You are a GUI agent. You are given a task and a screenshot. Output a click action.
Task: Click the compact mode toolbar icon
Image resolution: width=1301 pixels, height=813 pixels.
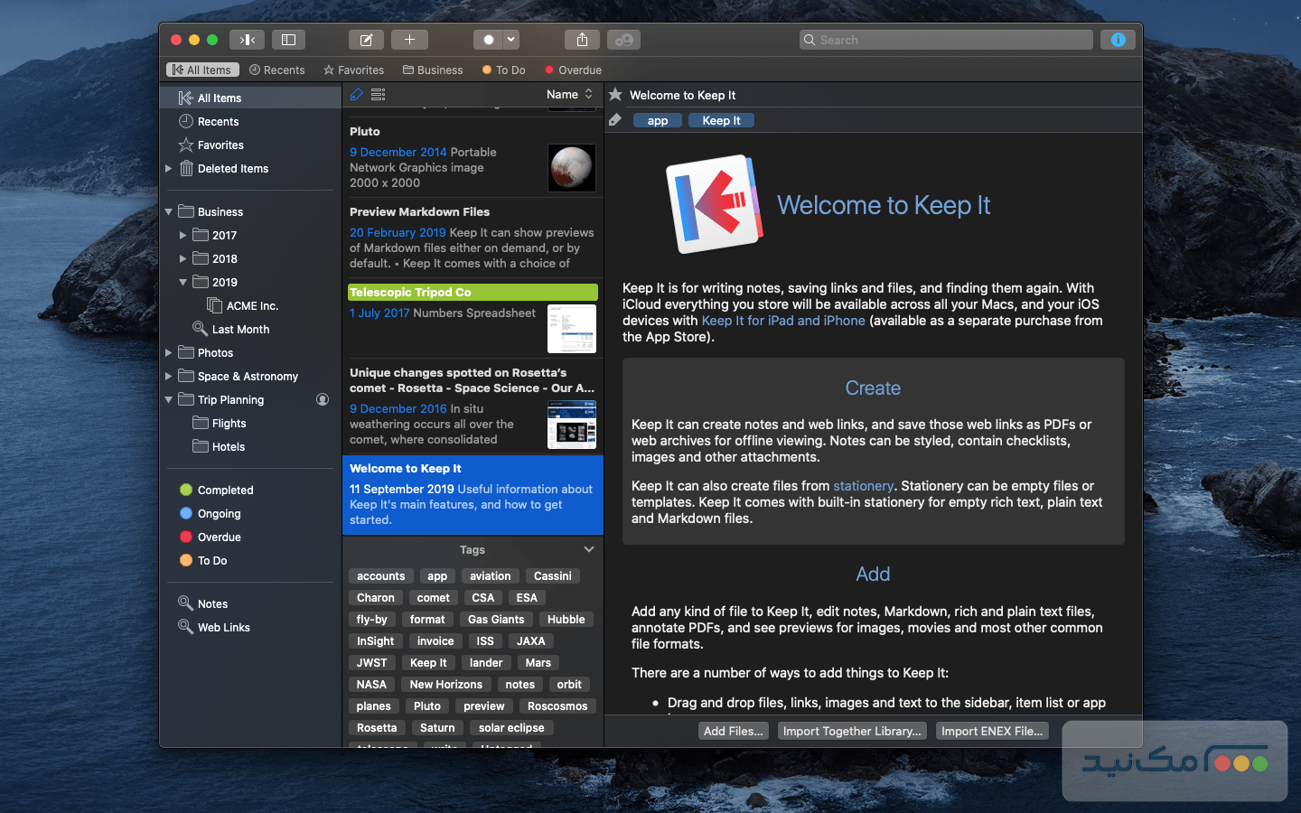coord(247,40)
